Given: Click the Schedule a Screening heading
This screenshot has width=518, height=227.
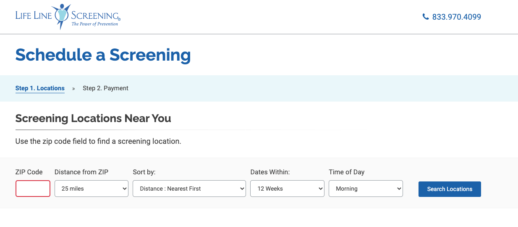Looking at the screenshot, I should point(103,55).
